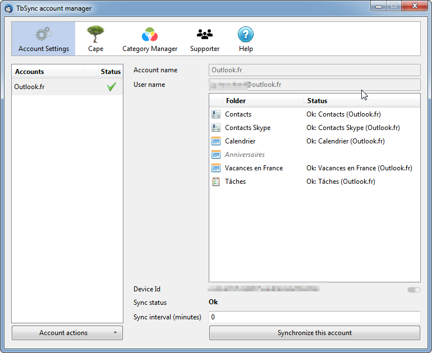The height and width of the screenshot is (353, 432).
Task: Click the Anniversaires calendar icon
Action: point(216,155)
